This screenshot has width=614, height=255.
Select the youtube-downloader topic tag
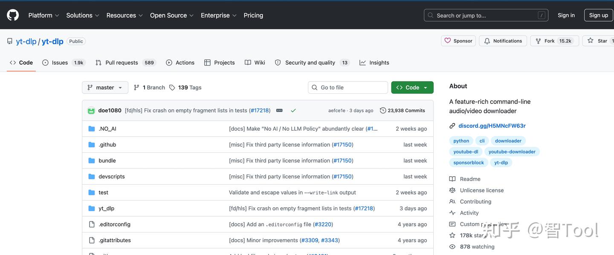pyautogui.click(x=512, y=152)
